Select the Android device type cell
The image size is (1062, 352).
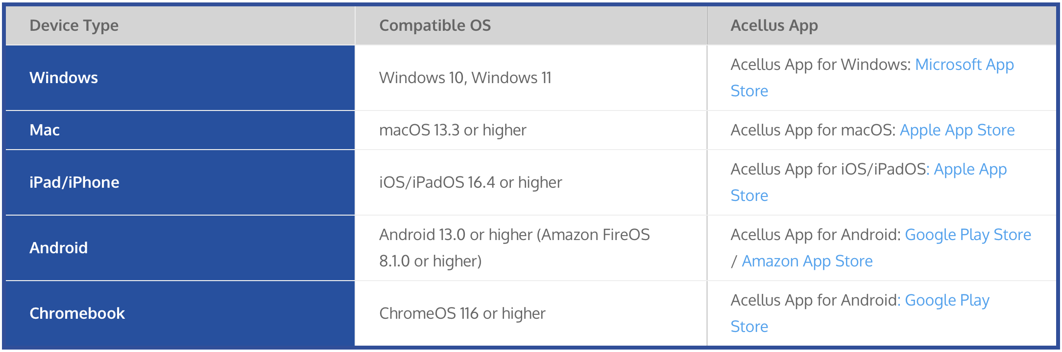pyautogui.click(x=58, y=248)
